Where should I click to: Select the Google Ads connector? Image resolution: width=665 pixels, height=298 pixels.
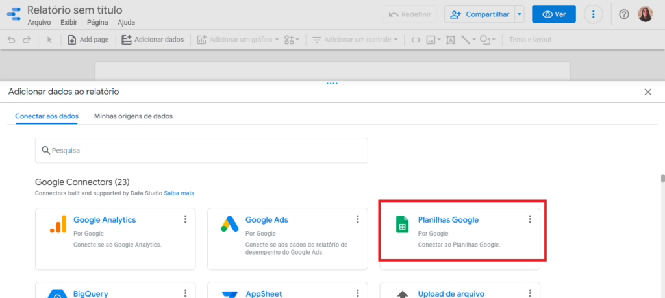(288, 239)
